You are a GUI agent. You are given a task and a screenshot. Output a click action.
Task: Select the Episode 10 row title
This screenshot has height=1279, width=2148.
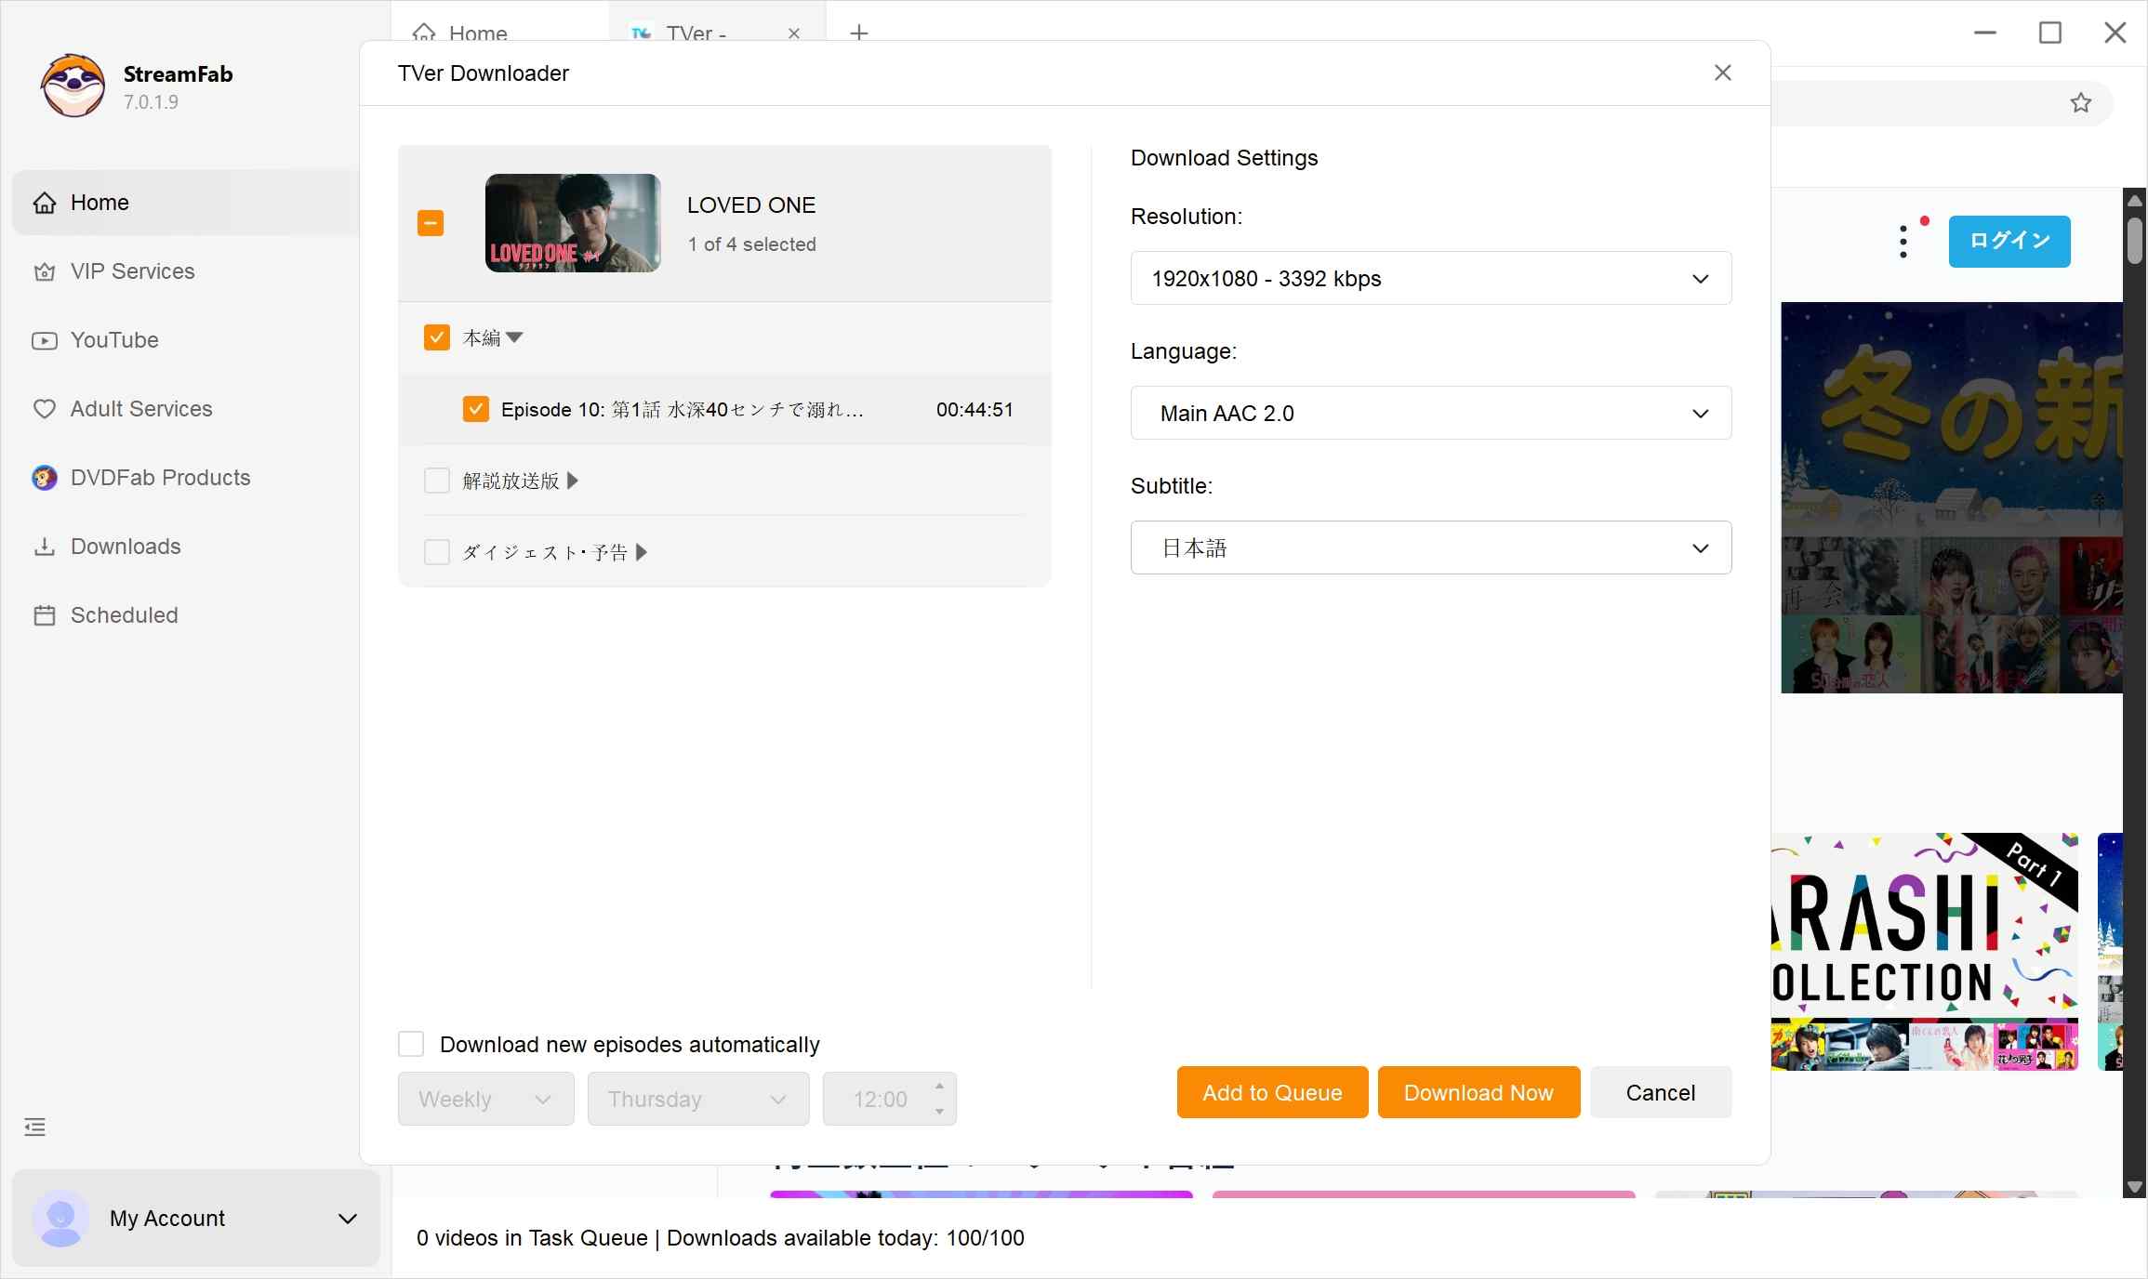pyautogui.click(x=683, y=410)
